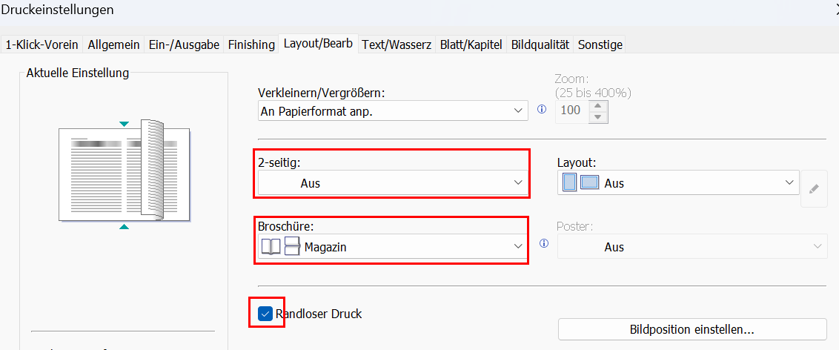The image size is (839, 350).
Task: Click the Zoom value input field
Action: coord(571,110)
